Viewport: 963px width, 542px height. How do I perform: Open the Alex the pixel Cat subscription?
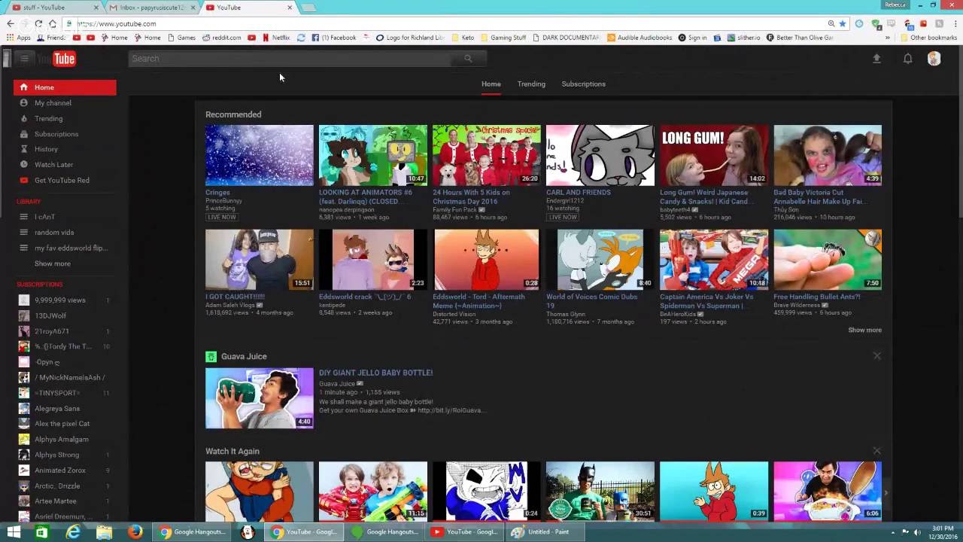point(62,424)
